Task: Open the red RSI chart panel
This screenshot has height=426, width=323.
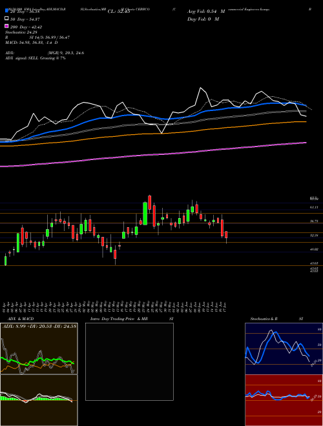Action: pos(284,400)
